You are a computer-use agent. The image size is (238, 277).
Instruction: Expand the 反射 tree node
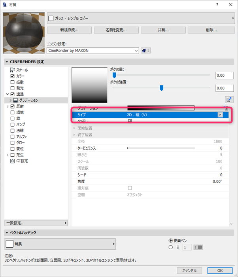[x=8, y=106]
